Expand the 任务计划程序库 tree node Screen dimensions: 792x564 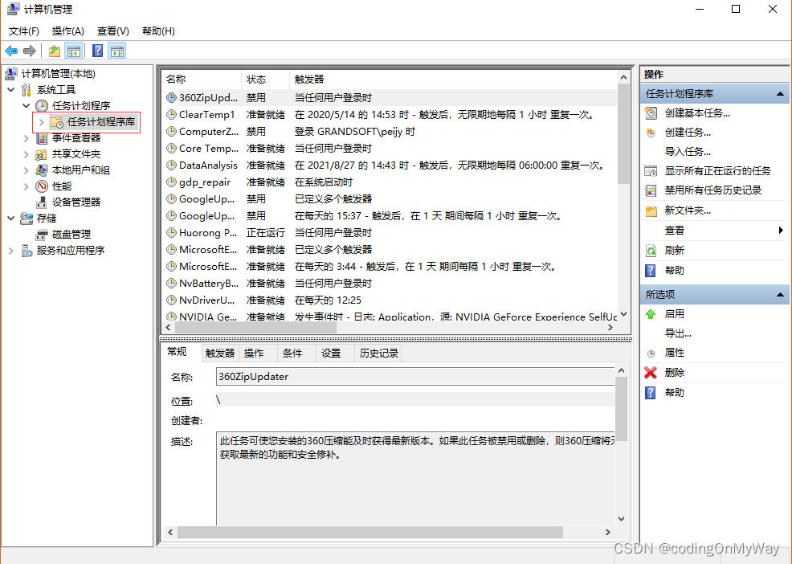tap(42, 122)
